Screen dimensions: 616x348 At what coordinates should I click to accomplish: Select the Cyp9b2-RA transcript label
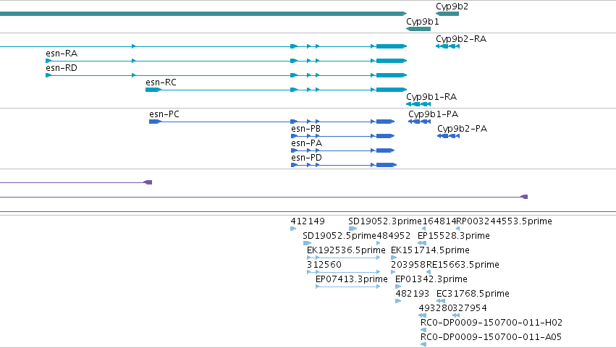pyautogui.click(x=461, y=39)
